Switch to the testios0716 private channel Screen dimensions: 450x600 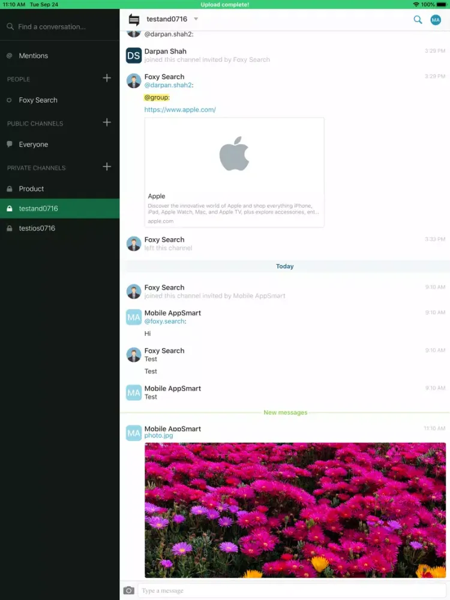click(37, 229)
